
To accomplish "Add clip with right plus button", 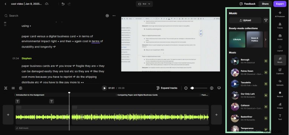I will (216, 115).
